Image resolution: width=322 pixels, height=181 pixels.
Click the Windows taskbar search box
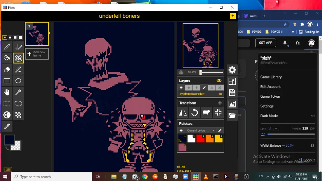[x=51, y=176]
